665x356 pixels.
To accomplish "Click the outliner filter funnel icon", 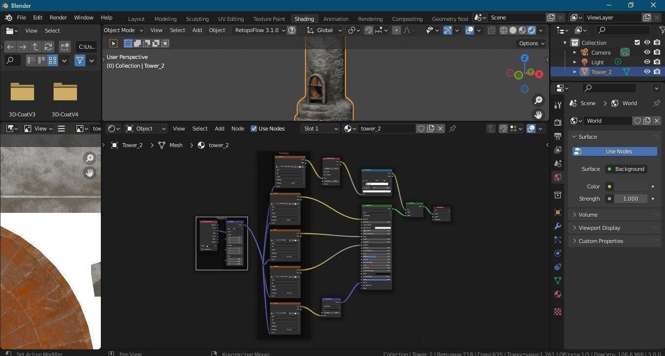I will coord(661,30).
